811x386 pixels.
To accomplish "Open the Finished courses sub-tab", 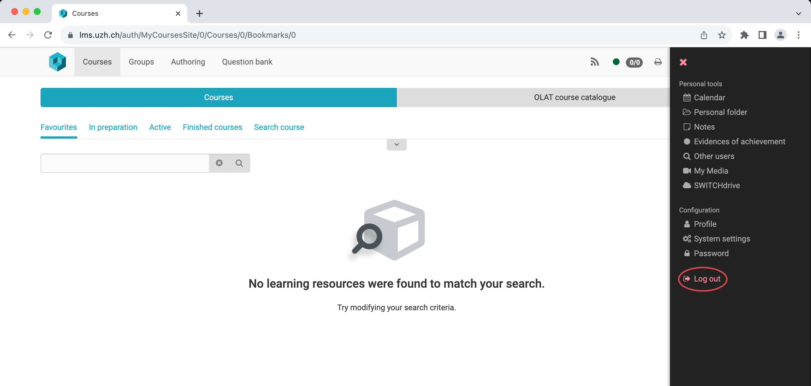I will pyautogui.click(x=212, y=127).
